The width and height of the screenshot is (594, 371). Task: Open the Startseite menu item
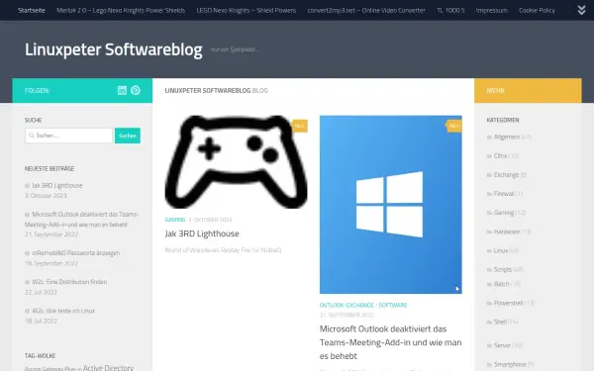[32, 10]
